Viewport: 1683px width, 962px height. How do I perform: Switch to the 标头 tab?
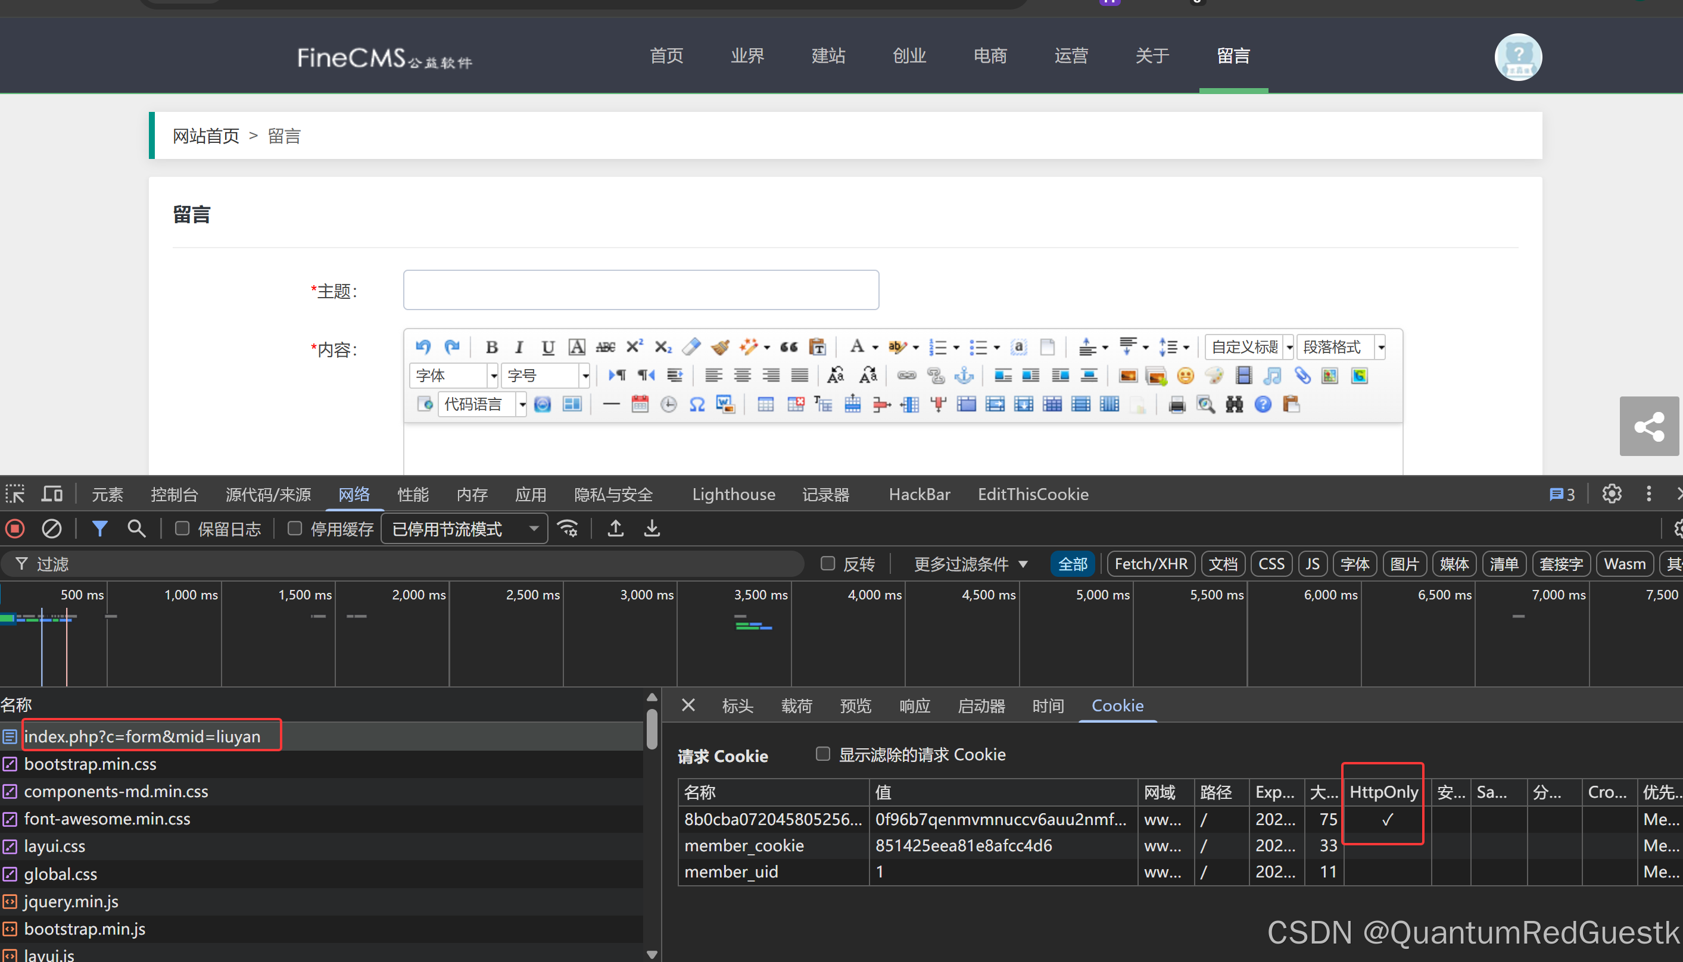tap(737, 705)
